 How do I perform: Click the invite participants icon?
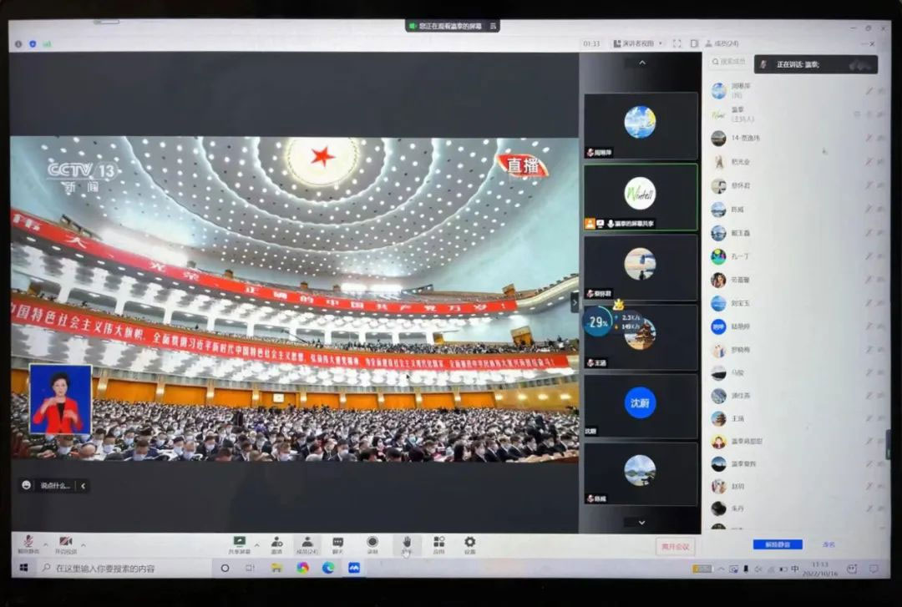pos(276,544)
